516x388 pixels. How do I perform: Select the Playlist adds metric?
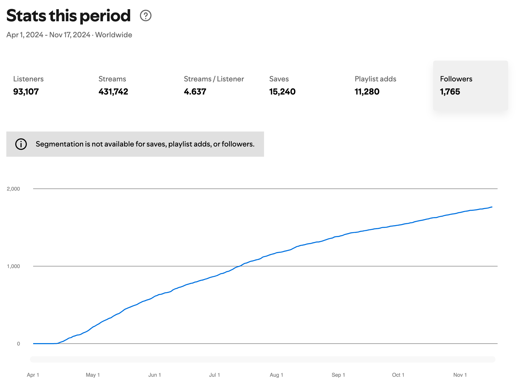(x=375, y=85)
